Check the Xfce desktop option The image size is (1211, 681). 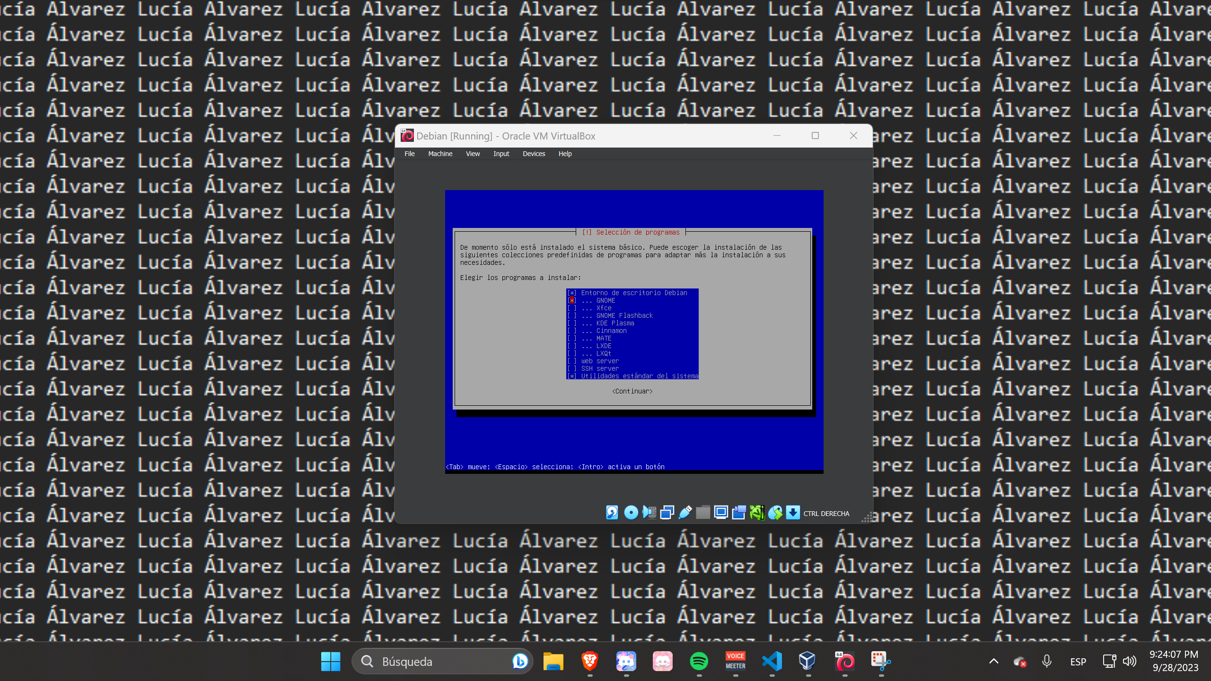tap(572, 308)
